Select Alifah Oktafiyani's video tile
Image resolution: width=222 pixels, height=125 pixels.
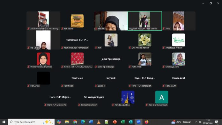(x=43, y=21)
